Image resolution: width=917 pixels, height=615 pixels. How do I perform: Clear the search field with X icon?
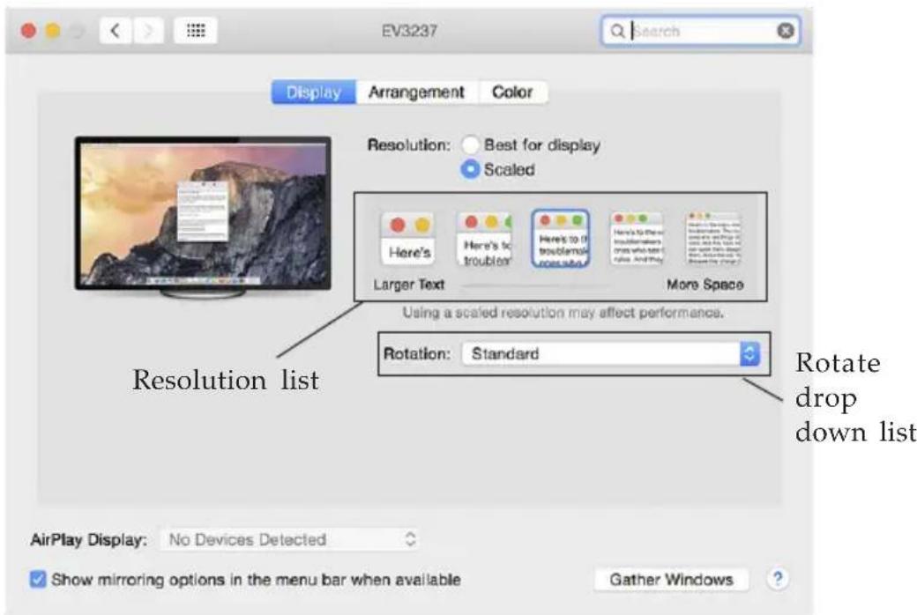pos(786,31)
